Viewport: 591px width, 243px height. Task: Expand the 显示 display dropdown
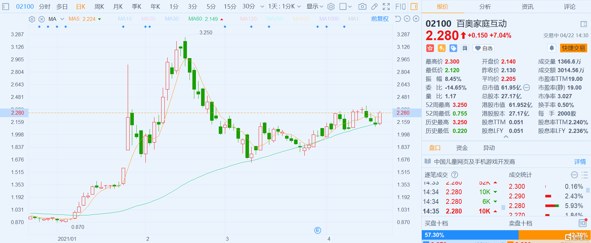coord(315,6)
